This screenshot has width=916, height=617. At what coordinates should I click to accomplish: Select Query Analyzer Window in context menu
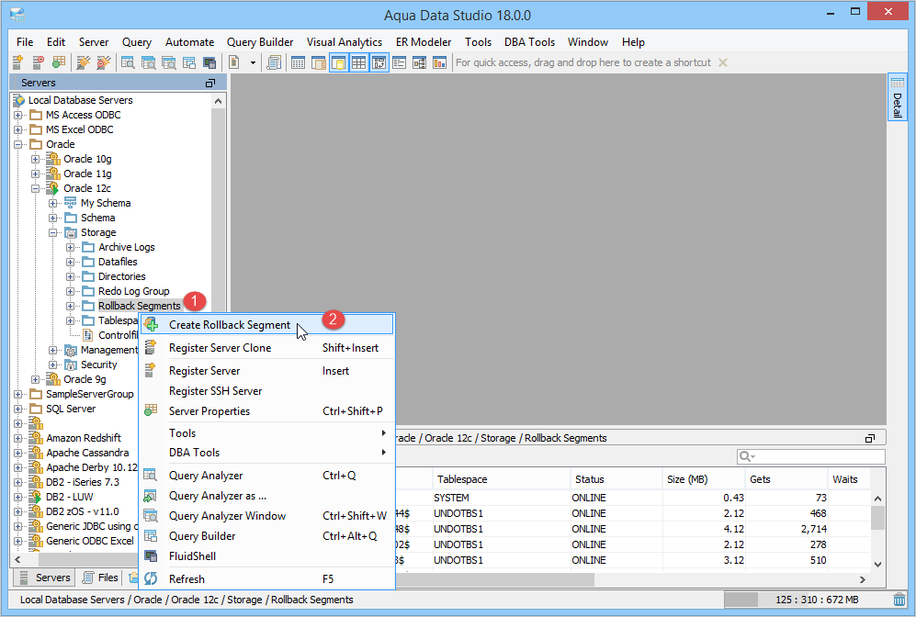pyautogui.click(x=267, y=516)
